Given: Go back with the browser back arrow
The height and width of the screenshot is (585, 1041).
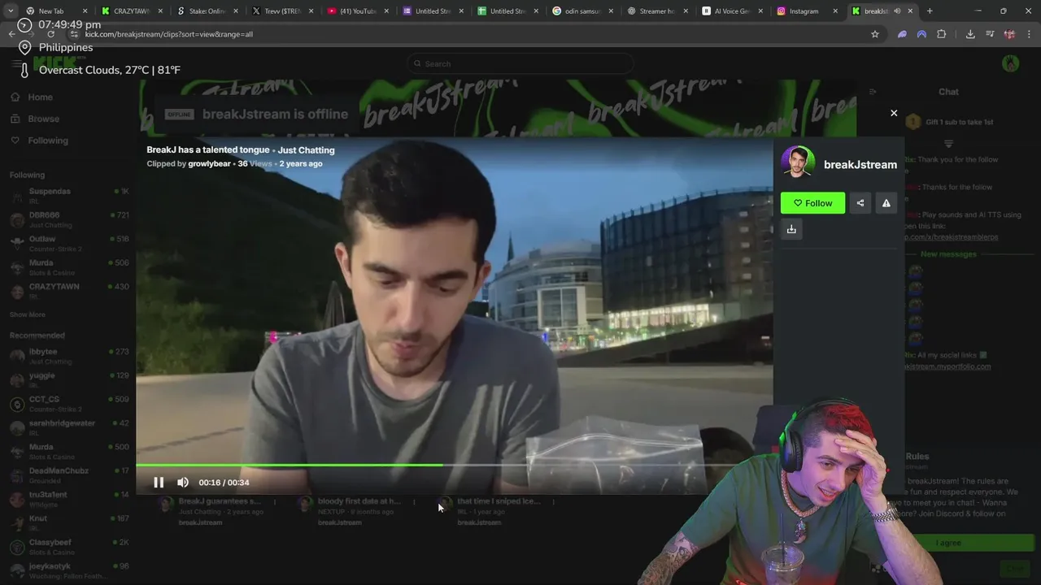Looking at the screenshot, I should tap(11, 34).
